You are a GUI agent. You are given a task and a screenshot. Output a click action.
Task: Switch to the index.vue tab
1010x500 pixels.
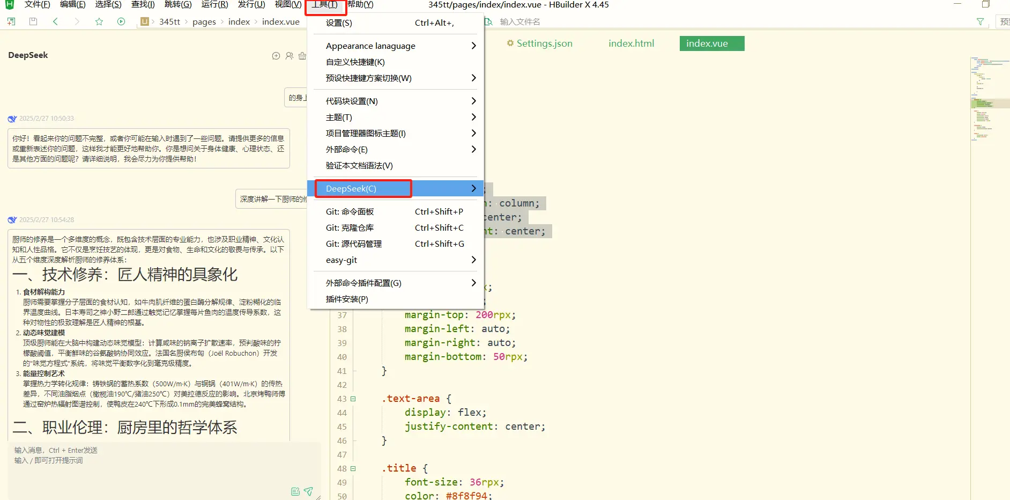coord(712,43)
